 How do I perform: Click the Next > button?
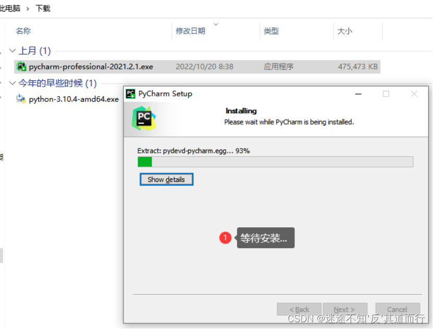pyautogui.click(x=345, y=309)
